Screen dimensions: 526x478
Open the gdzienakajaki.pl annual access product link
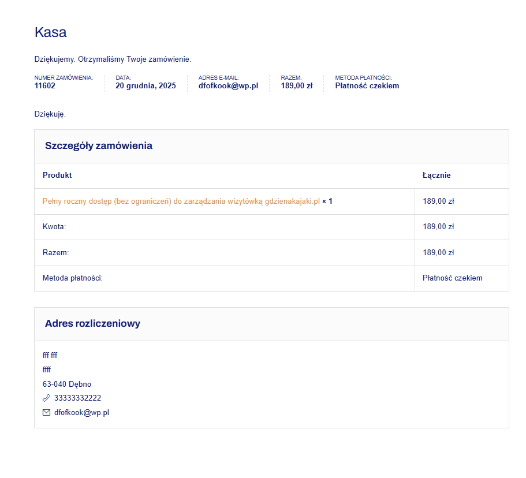(181, 201)
